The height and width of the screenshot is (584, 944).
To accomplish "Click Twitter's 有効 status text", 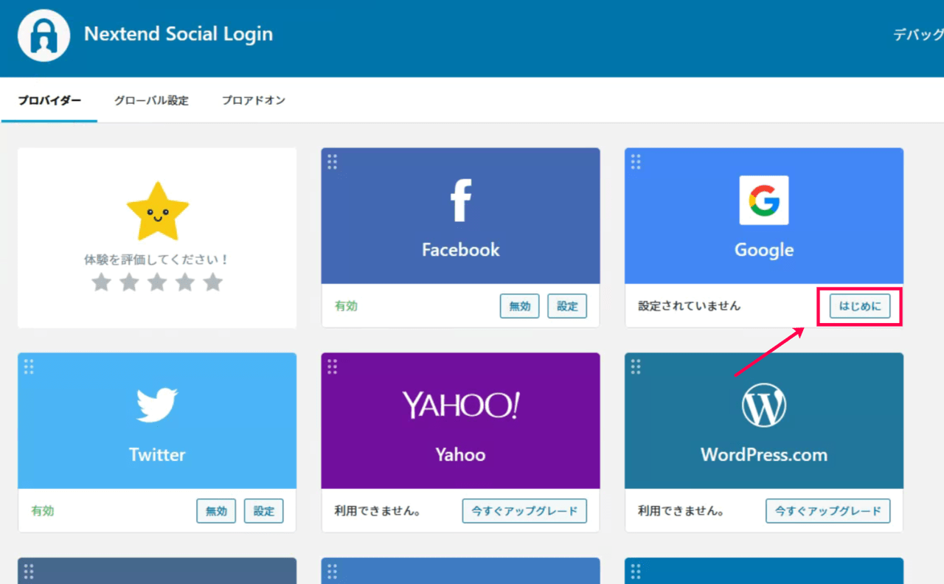I will (x=43, y=511).
